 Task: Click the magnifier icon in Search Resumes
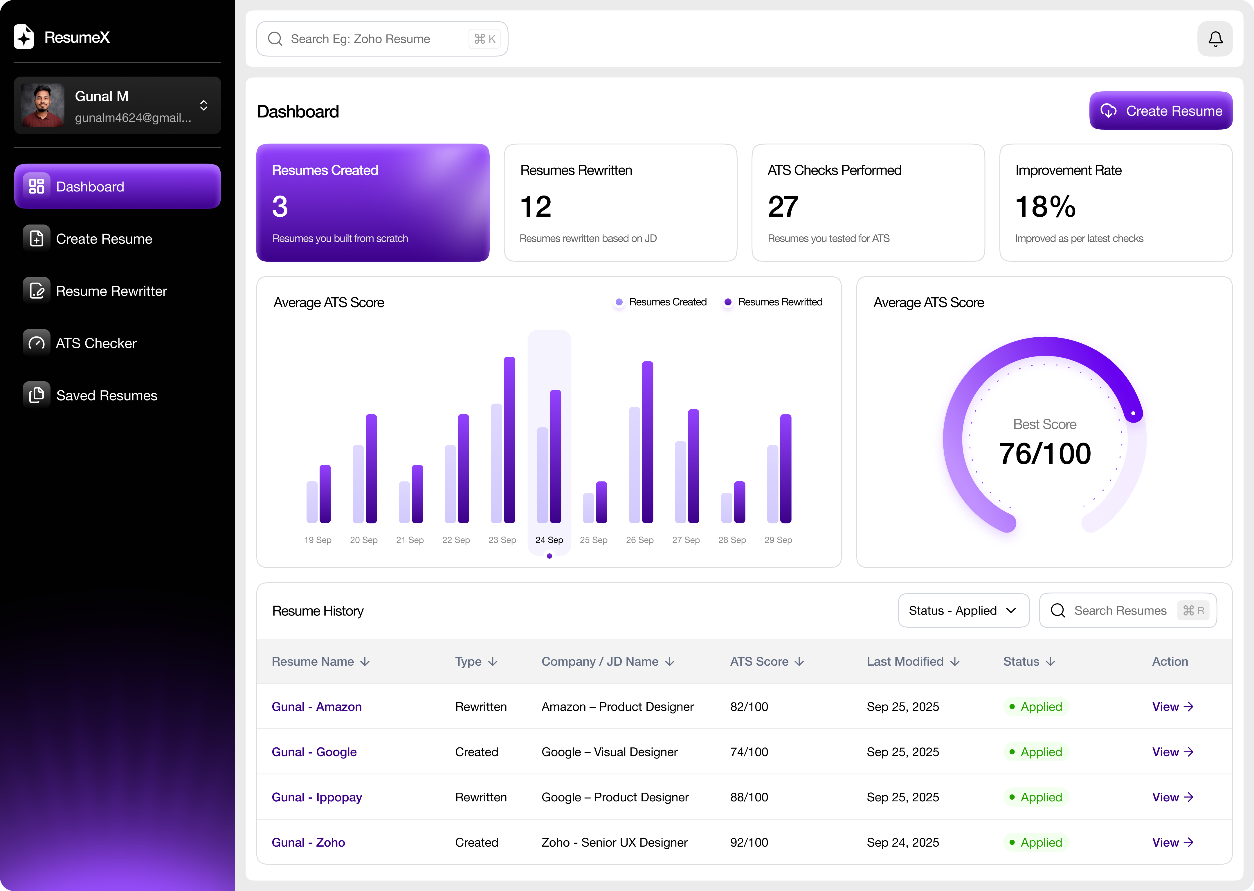(1057, 611)
